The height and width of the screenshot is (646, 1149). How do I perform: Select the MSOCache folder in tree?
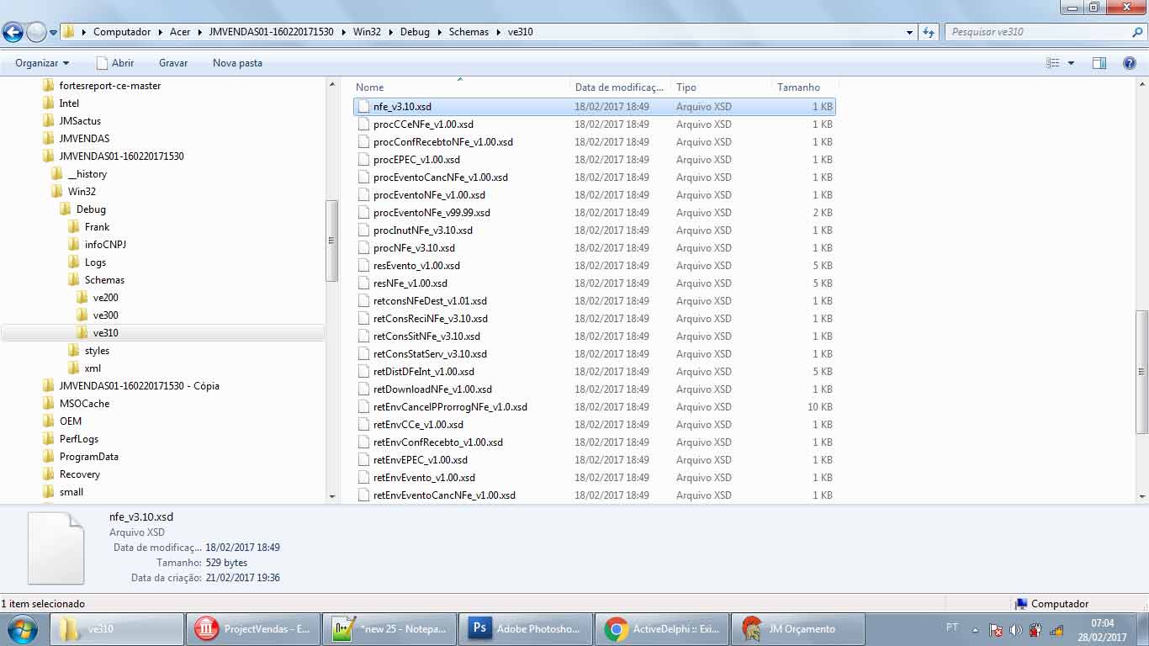coord(84,404)
